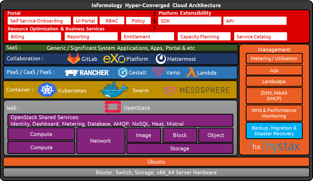Click the Landscape management block

(x=274, y=81)
